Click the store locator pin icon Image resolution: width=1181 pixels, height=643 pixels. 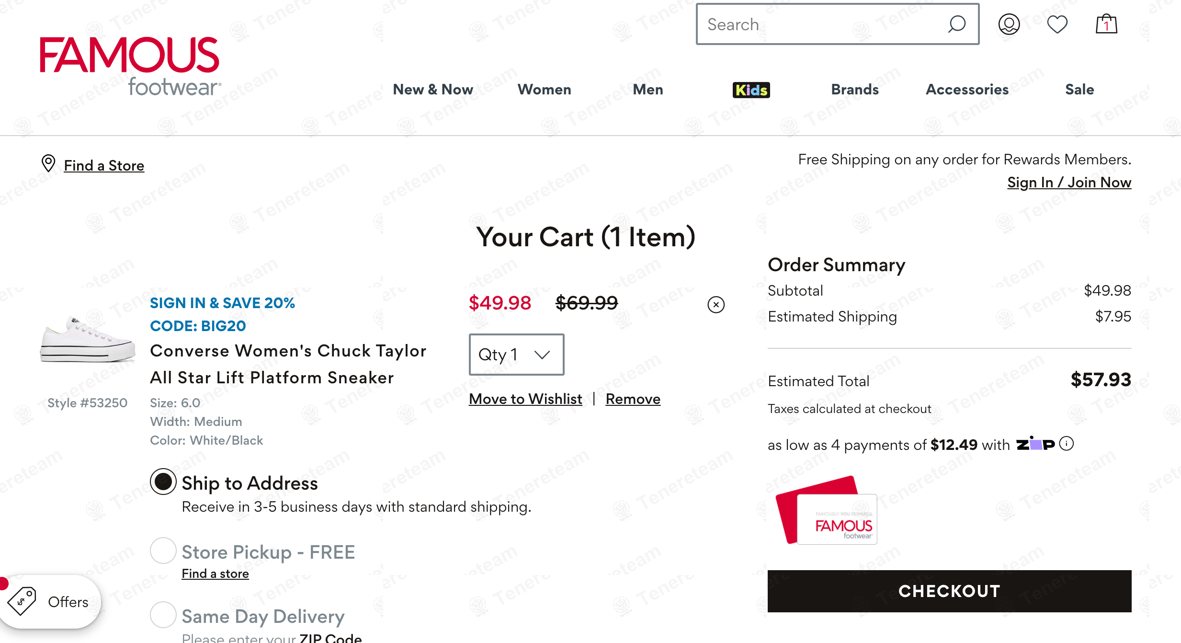[48, 164]
